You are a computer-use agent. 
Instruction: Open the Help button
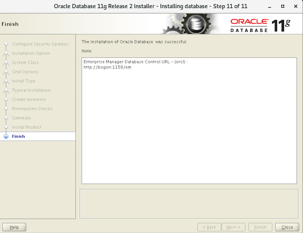(14, 227)
